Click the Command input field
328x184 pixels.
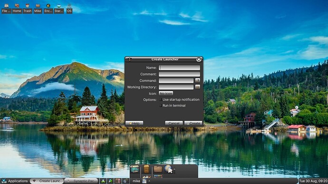[x=176, y=81]
